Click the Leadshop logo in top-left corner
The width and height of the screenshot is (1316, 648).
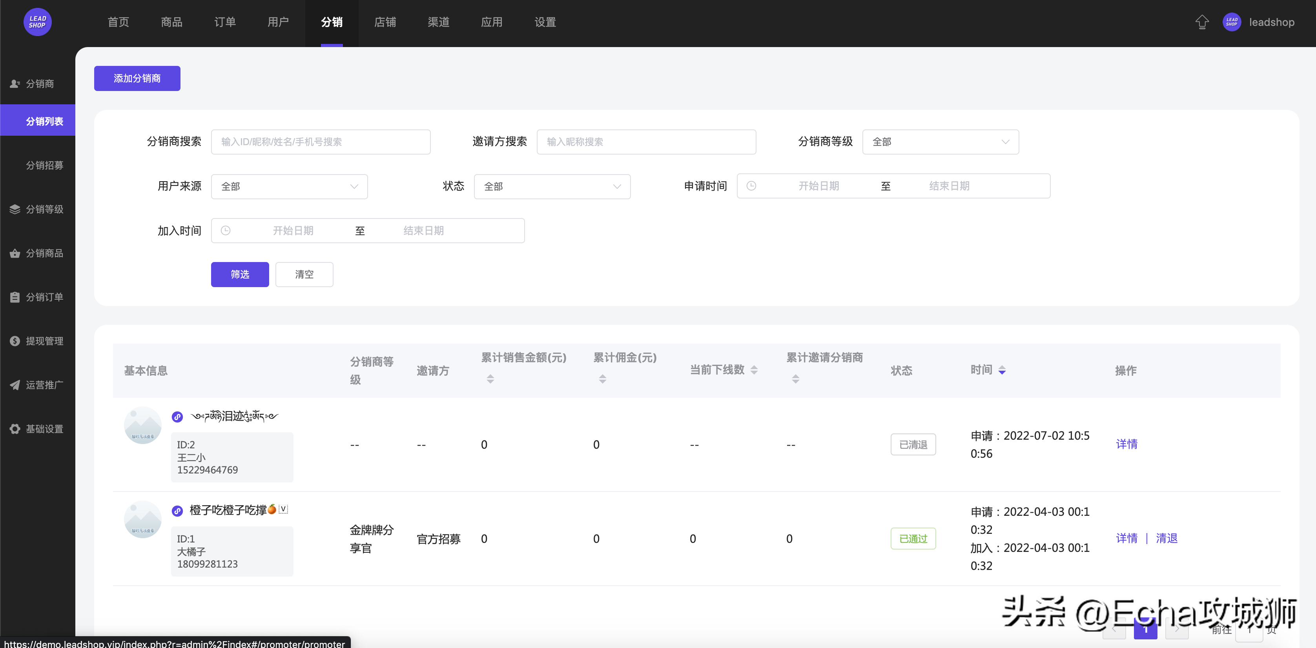pos(37,22)
